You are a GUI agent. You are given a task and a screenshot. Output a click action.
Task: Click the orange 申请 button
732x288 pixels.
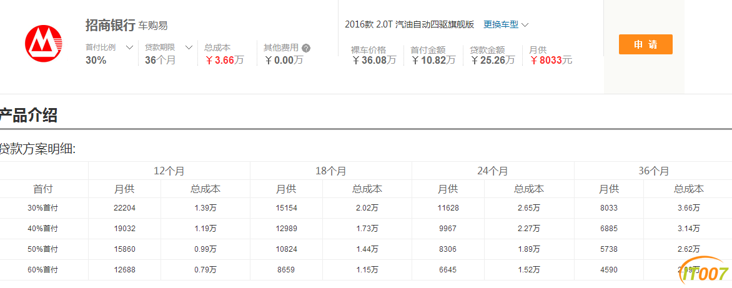pyautogui.click(x=646, y=44)
